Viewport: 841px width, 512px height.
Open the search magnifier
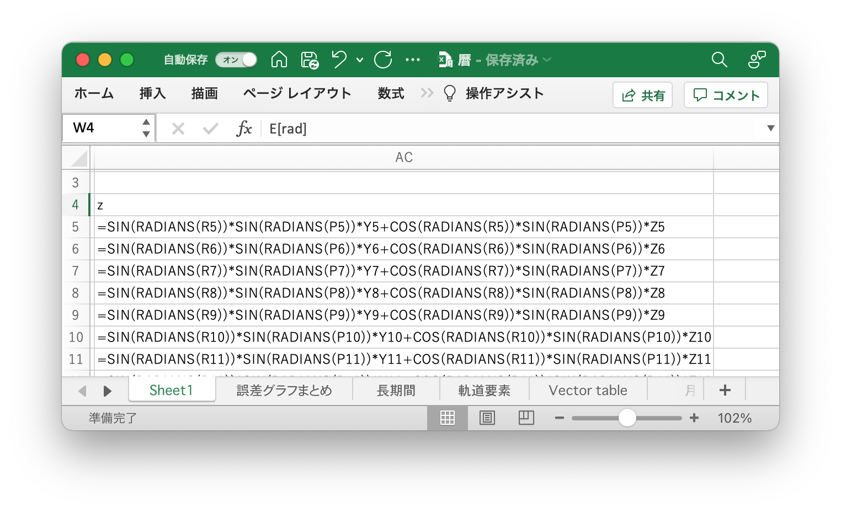719,59
